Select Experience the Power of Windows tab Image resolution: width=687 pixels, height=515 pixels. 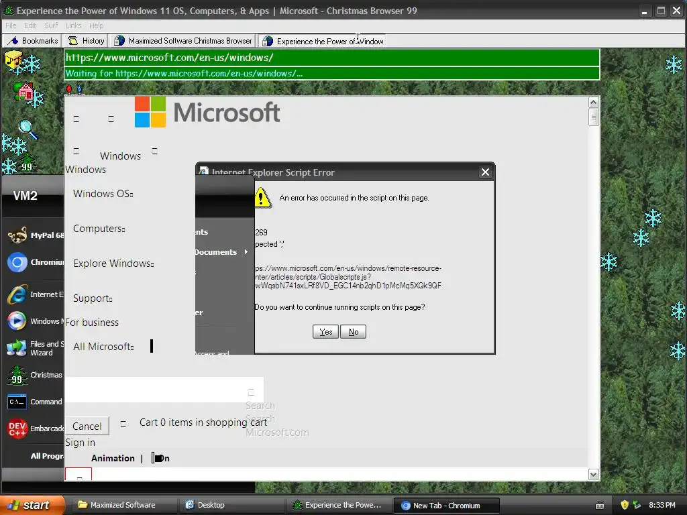[323, 41]
